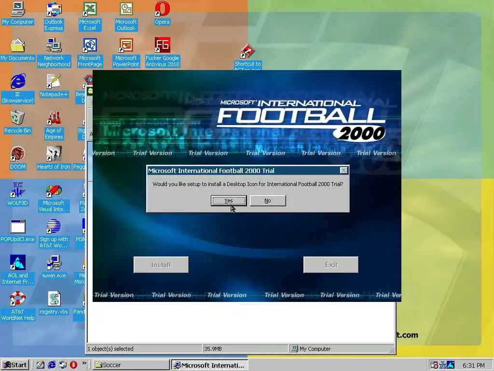The height and width of the screenshot is (371, 494).
Task: Open Microsoft Visual InterDev shortcut
Action: [54, 198]
